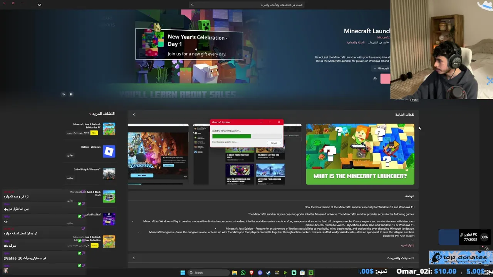Viewport: 493px width, 277px height.
Task: Expand the Minecraft edition dropdown
Action: (x=381, y=68)
